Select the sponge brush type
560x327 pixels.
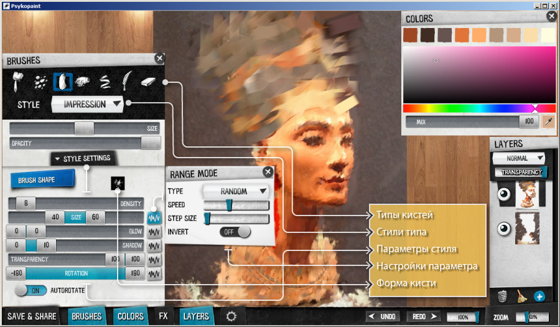click(x=83, y=82)
